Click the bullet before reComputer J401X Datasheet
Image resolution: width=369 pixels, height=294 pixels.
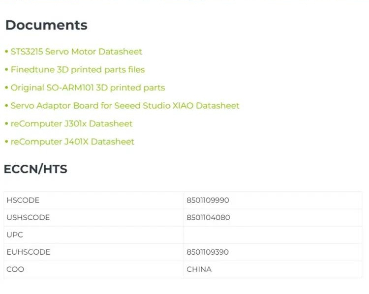click(6, 142)
